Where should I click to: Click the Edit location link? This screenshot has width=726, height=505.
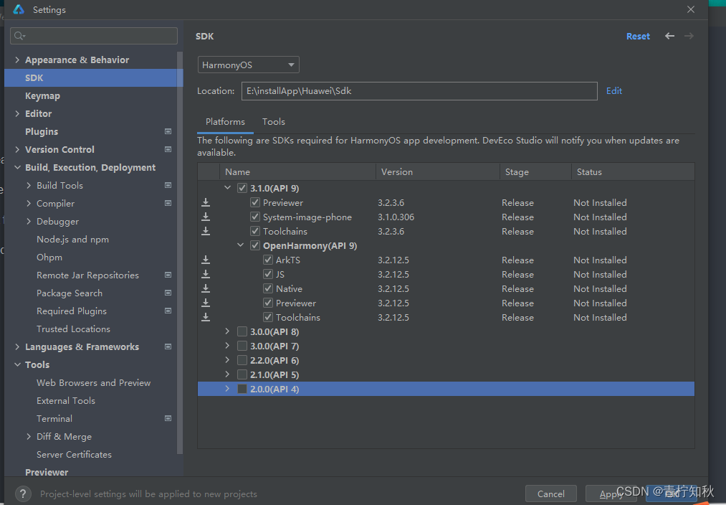tap(614, 91)
